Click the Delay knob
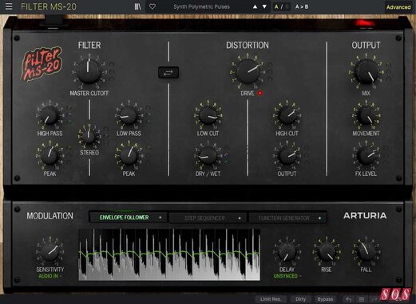The image size is (416, 304). 287,251
